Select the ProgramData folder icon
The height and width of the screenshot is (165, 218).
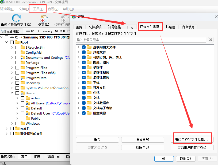click(23, 78)
